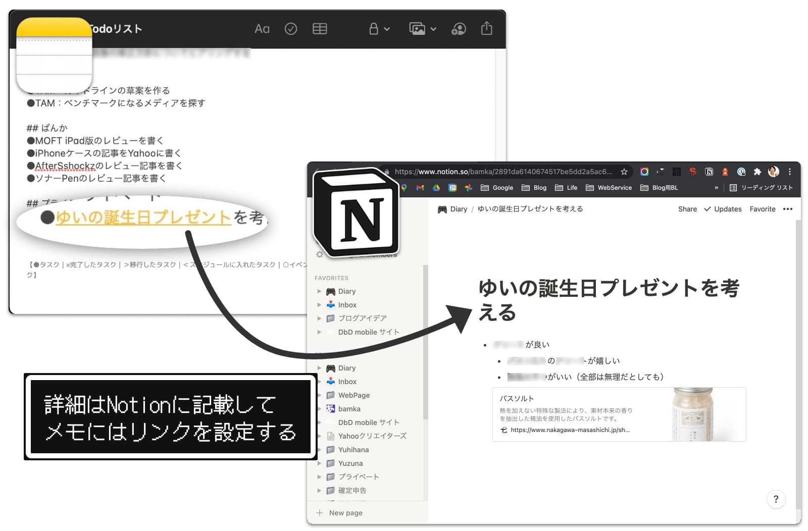
Task: Click the Inbox icon under Favorites
Action: pos(331,305)
